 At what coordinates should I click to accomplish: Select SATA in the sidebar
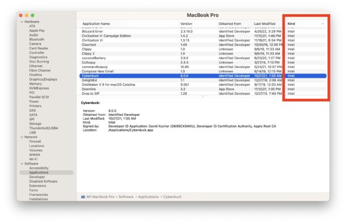[33, 115]
